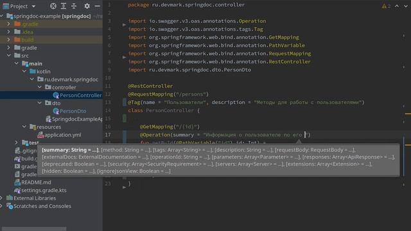The height and width of the screenshot is (231, 411).
Task: Collapse the dto package
Action: [40, 103]
